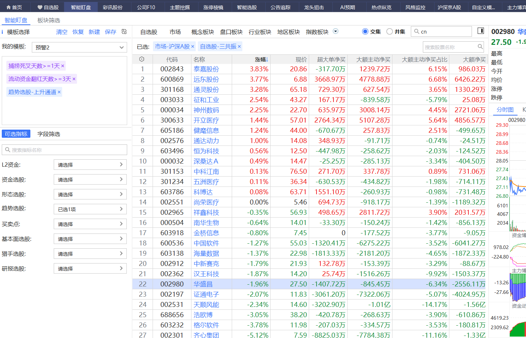Expand the 买卖点 selector
Image resolution: width=526 pixels, height=338 pixels.
click(90, 224)
